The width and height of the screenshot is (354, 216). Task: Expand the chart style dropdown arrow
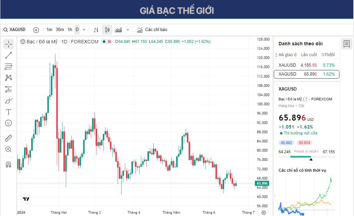[128, 30]
